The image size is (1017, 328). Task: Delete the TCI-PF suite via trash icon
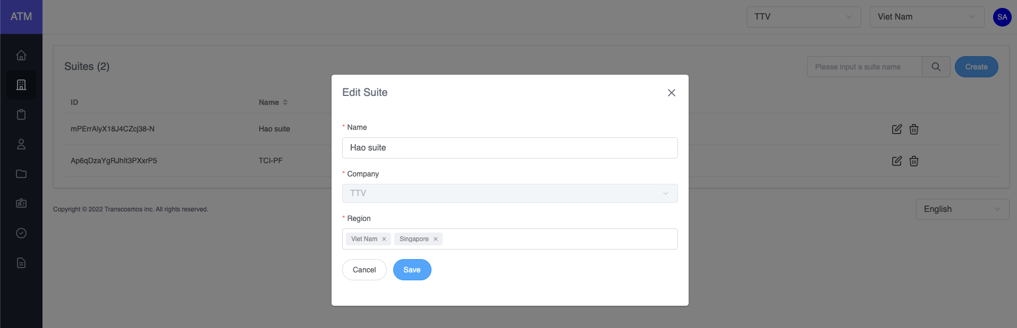913,161
